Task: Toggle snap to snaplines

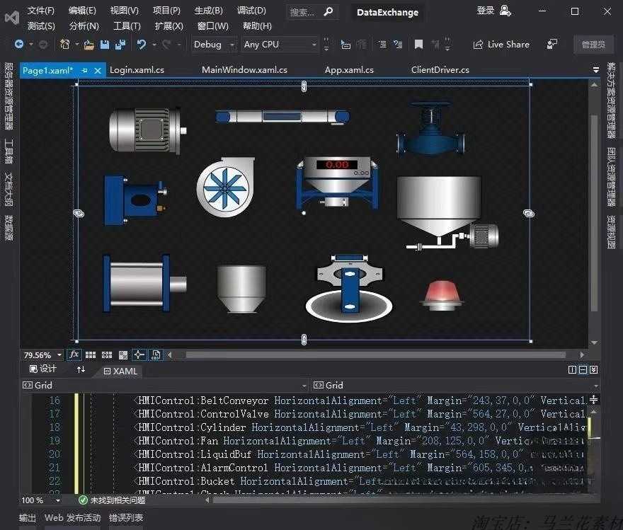Action: coord(139,355)
